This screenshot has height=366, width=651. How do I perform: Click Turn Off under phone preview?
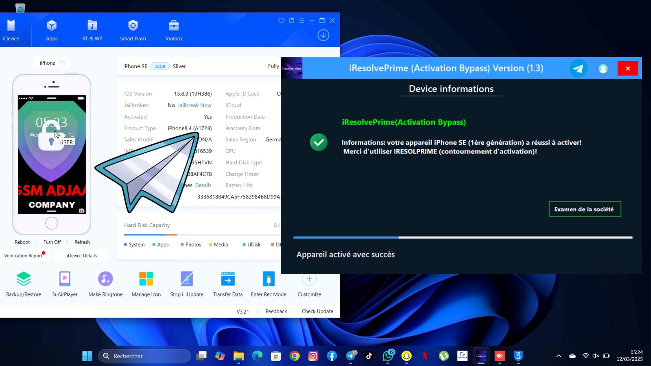52,242
